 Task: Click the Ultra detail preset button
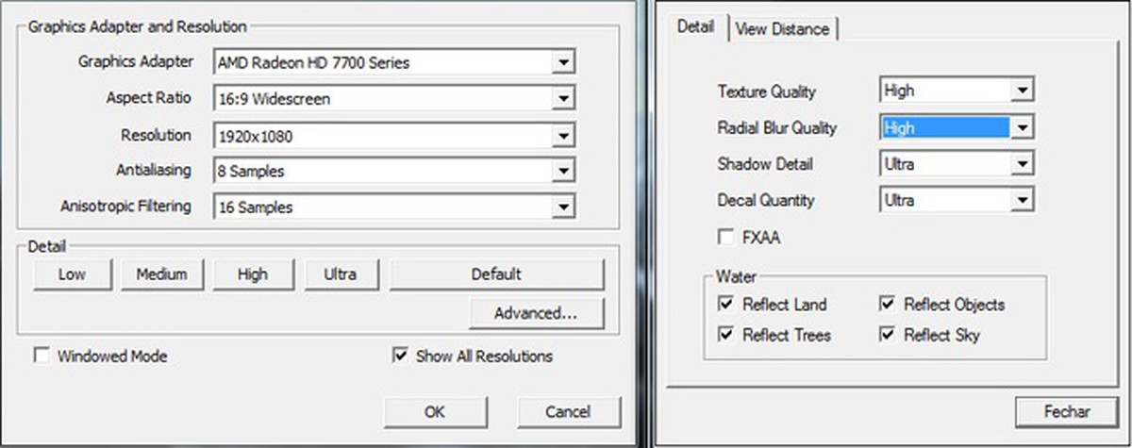pos(340,274)
